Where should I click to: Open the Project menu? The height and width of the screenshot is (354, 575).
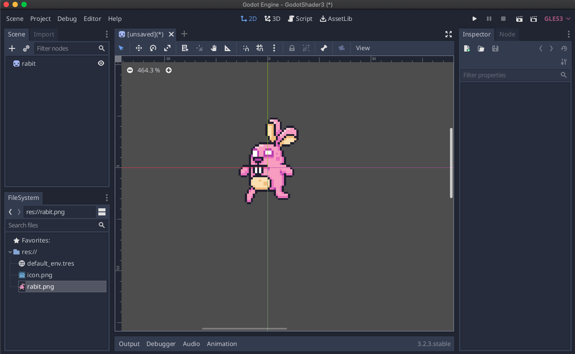(40, 19)
